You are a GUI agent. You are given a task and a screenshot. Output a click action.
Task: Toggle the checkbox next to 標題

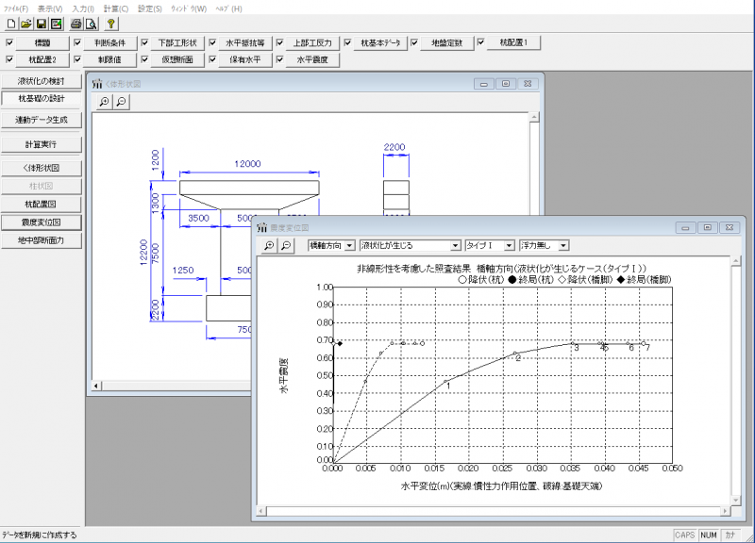9,42
